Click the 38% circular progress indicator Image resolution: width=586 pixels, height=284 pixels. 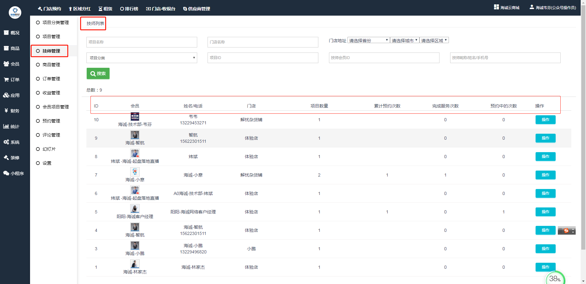pos(555,278)
